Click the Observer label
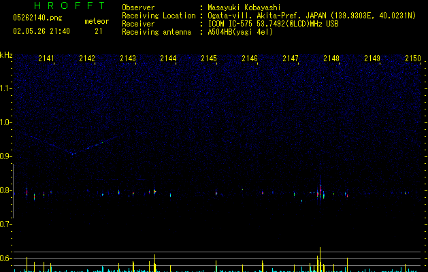Screen dimensions: 428x272 (138, 7)
